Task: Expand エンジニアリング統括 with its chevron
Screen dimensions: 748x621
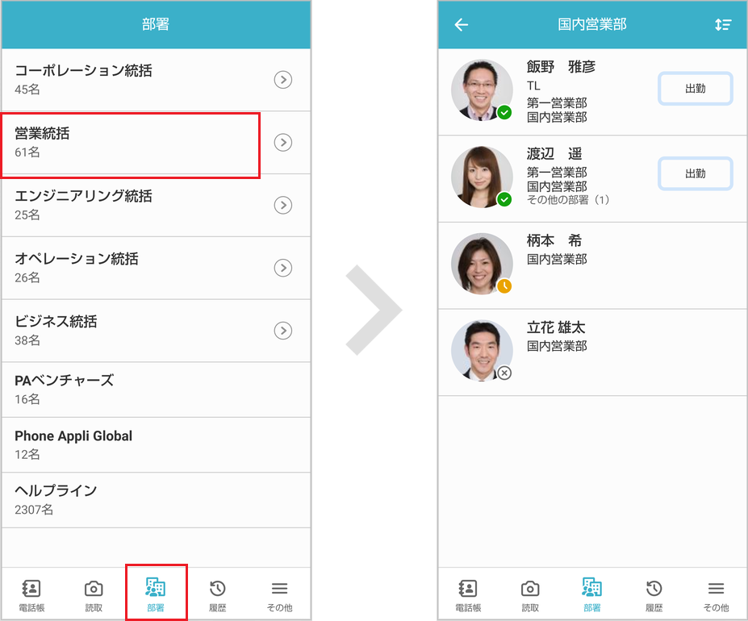Action: (x=283, y=205)
